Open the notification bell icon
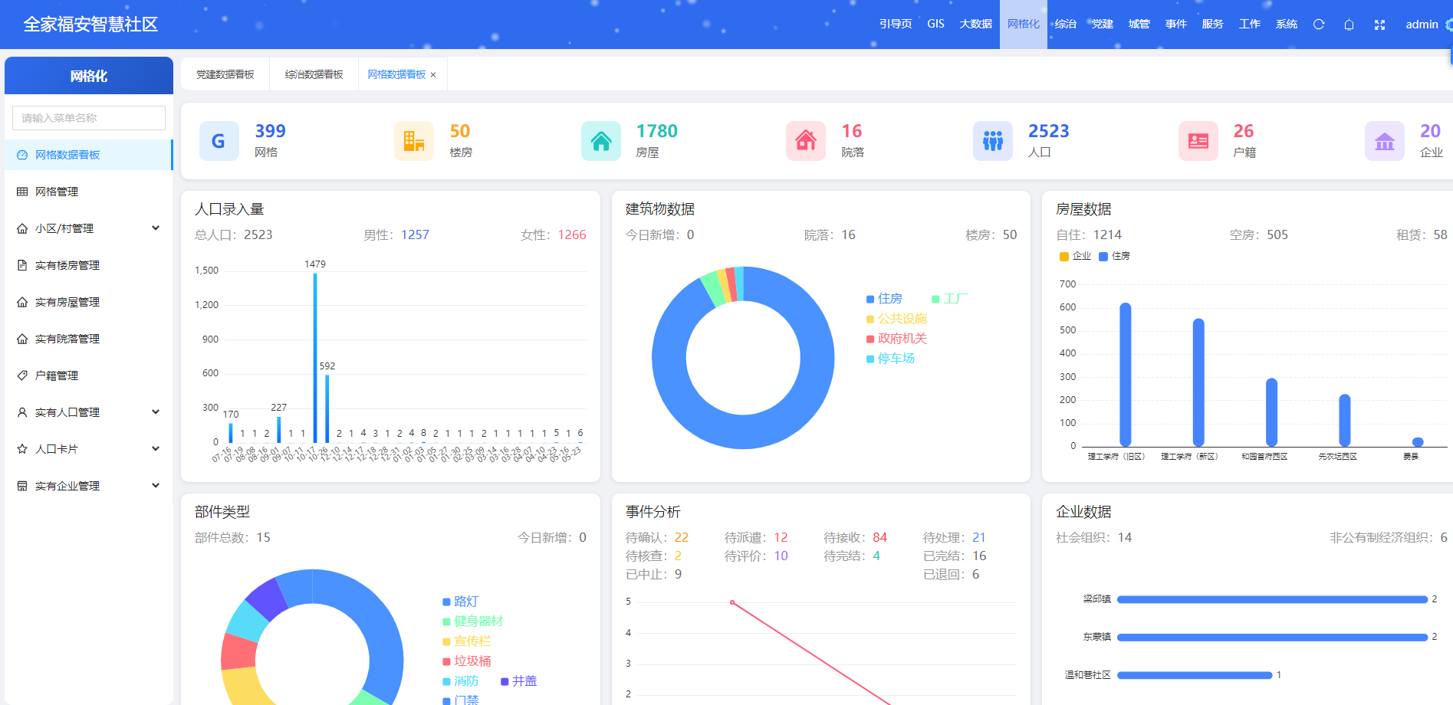The image size is (1453, 705). point(1349,25)
